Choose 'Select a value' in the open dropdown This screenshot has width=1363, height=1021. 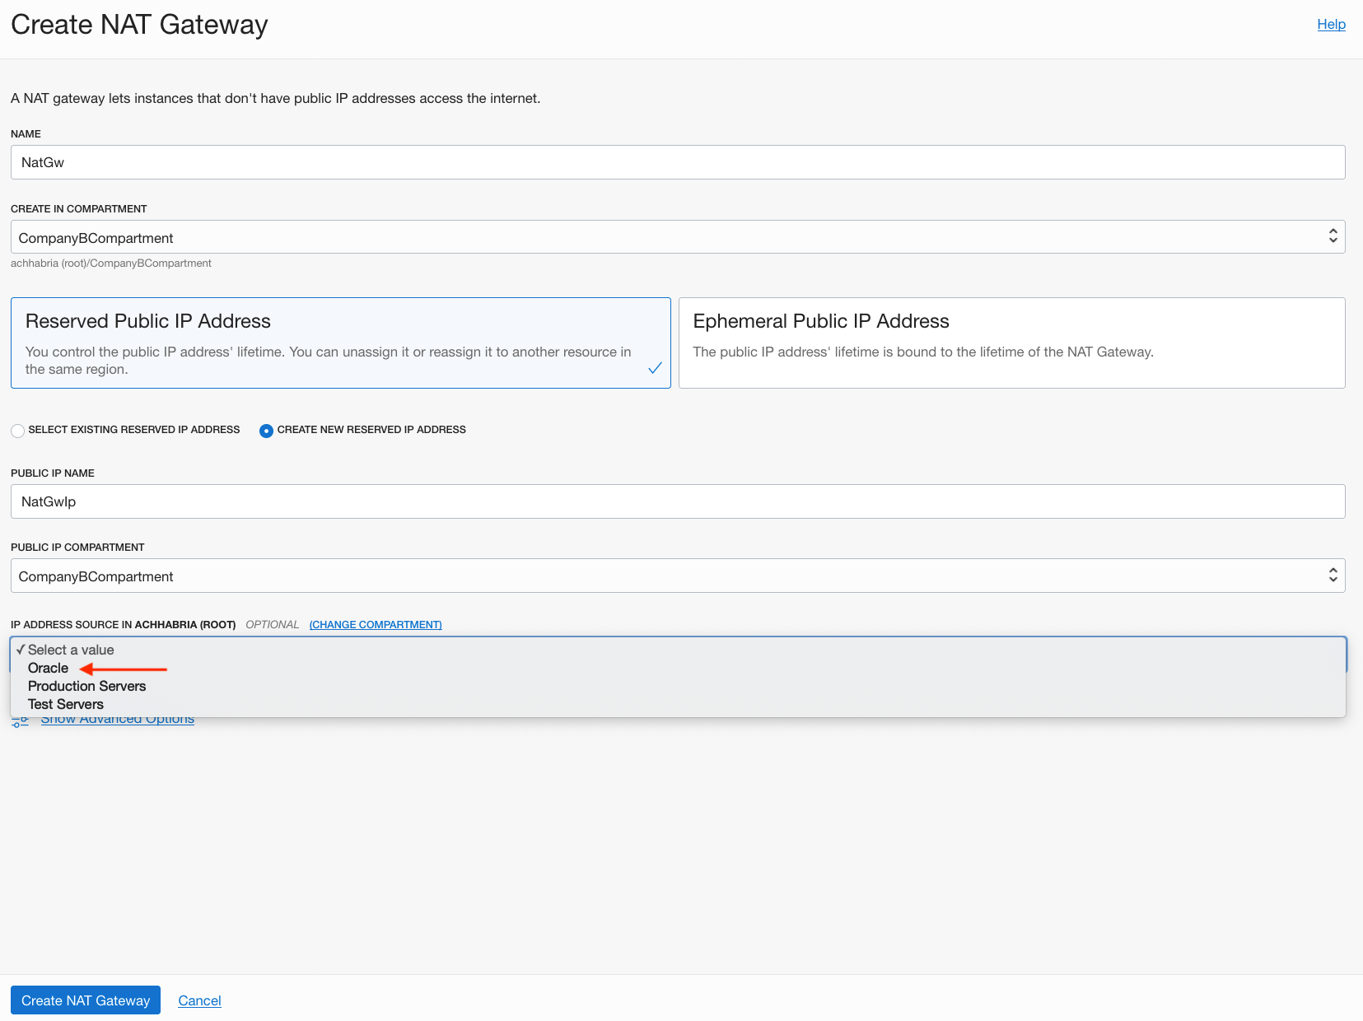70,650
